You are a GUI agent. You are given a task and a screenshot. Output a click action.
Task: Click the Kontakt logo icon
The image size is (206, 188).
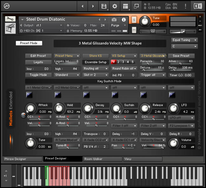[x=7, y=6]
